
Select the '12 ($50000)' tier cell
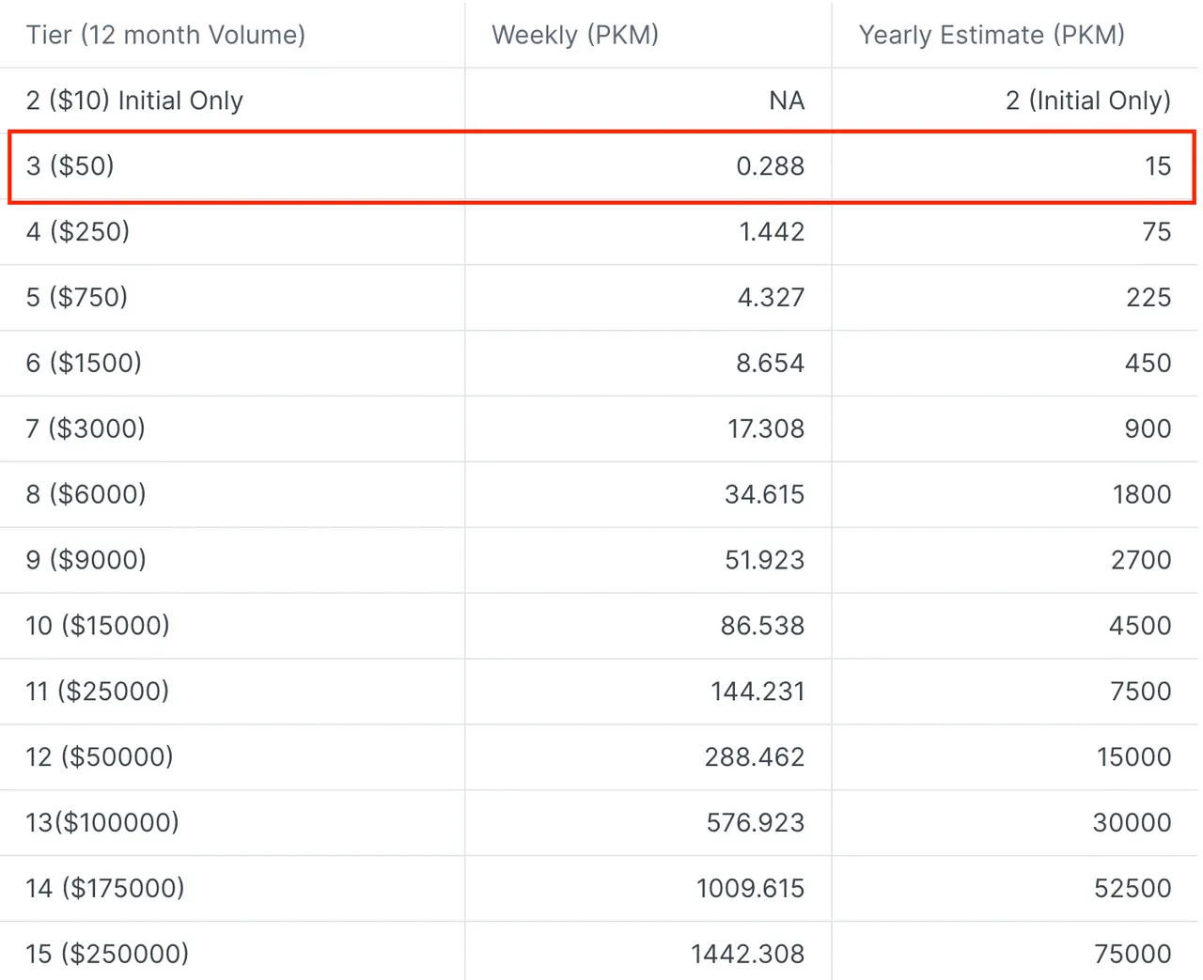point(100,757)
